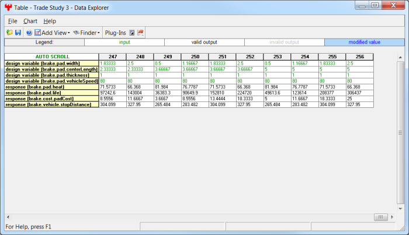
Task: Click the Finder binoculars icon
Action: click(77, 33)
